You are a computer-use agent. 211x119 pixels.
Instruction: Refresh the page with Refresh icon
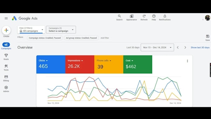[144, 17]
